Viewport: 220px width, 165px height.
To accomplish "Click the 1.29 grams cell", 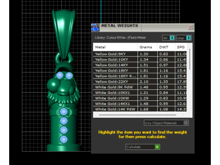I will point(147,98).
